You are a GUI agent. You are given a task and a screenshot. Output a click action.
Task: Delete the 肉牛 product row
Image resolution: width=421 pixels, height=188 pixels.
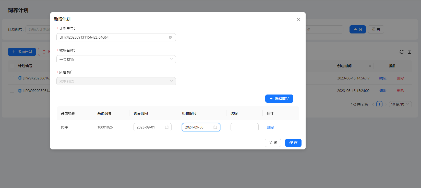click(x=270, y=127)
